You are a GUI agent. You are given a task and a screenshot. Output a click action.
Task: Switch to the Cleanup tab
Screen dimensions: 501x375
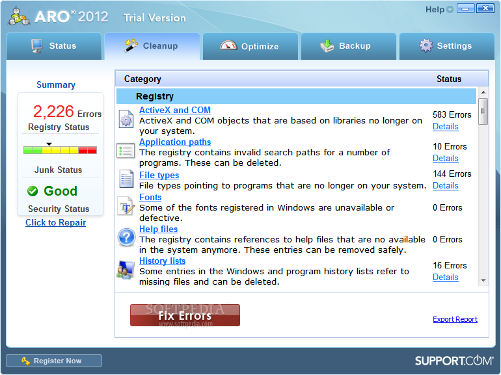[x=152, y=46]
